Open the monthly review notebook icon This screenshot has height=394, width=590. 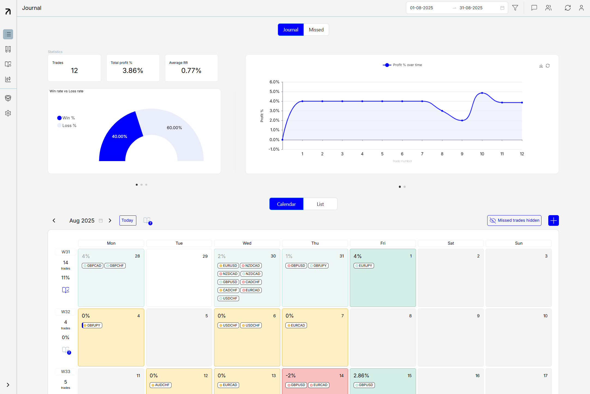(147, 221)
